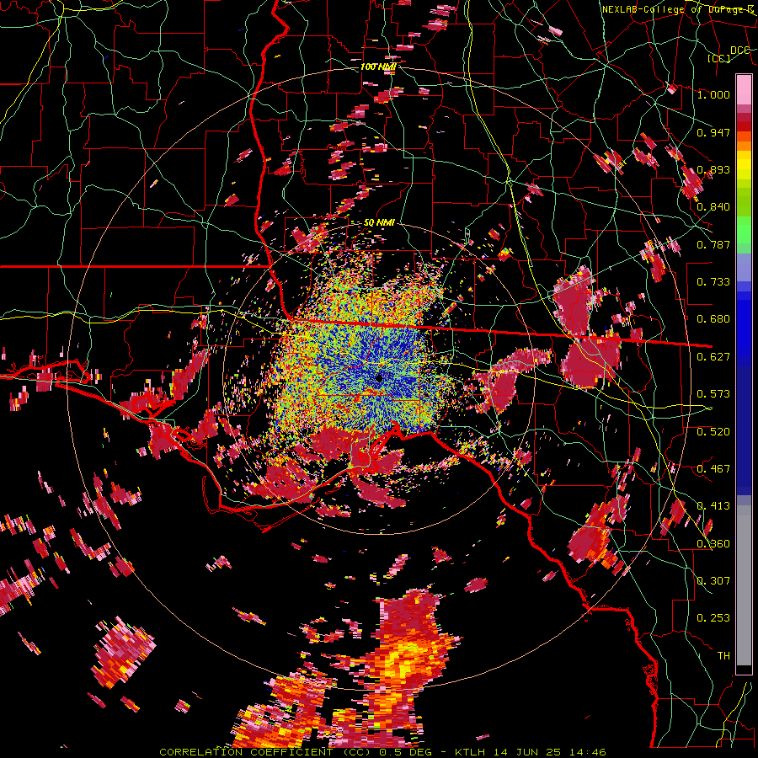Image resolution: width=758 pixels, height=758 pixels.
Task: Click the 0.360 color scale label
Action: pyautogui.click(x=713, y=544)
